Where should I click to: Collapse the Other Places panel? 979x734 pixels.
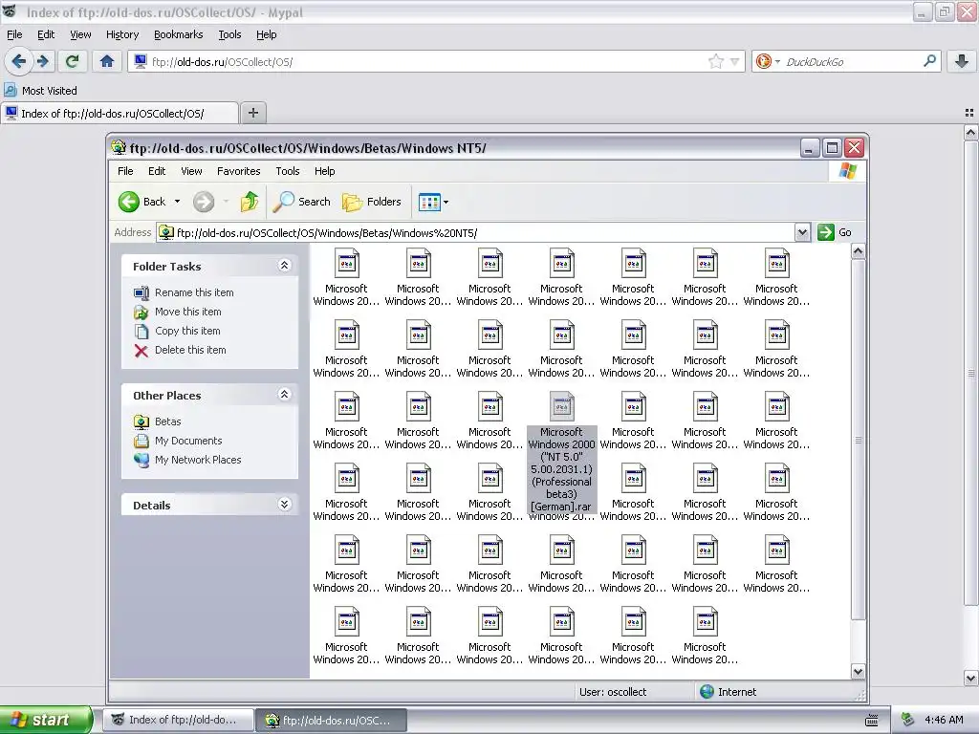(x=284, y=395)
